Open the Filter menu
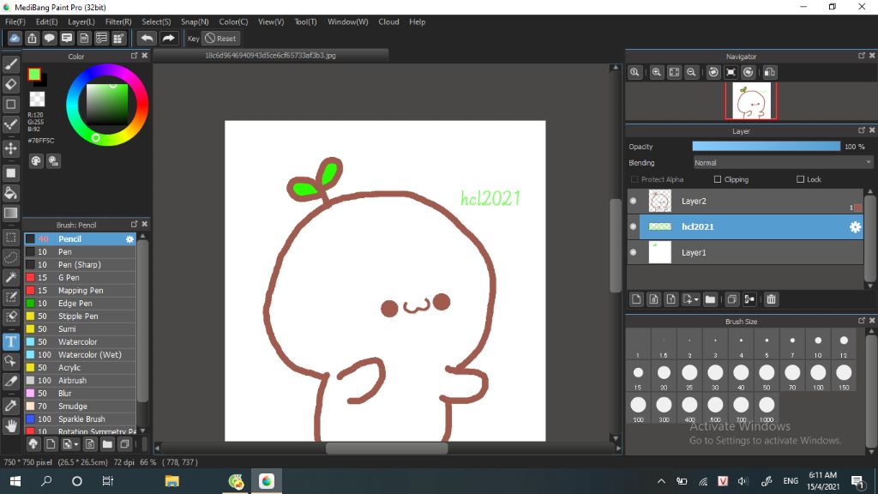Screen dimensions: 878x494 118,21
